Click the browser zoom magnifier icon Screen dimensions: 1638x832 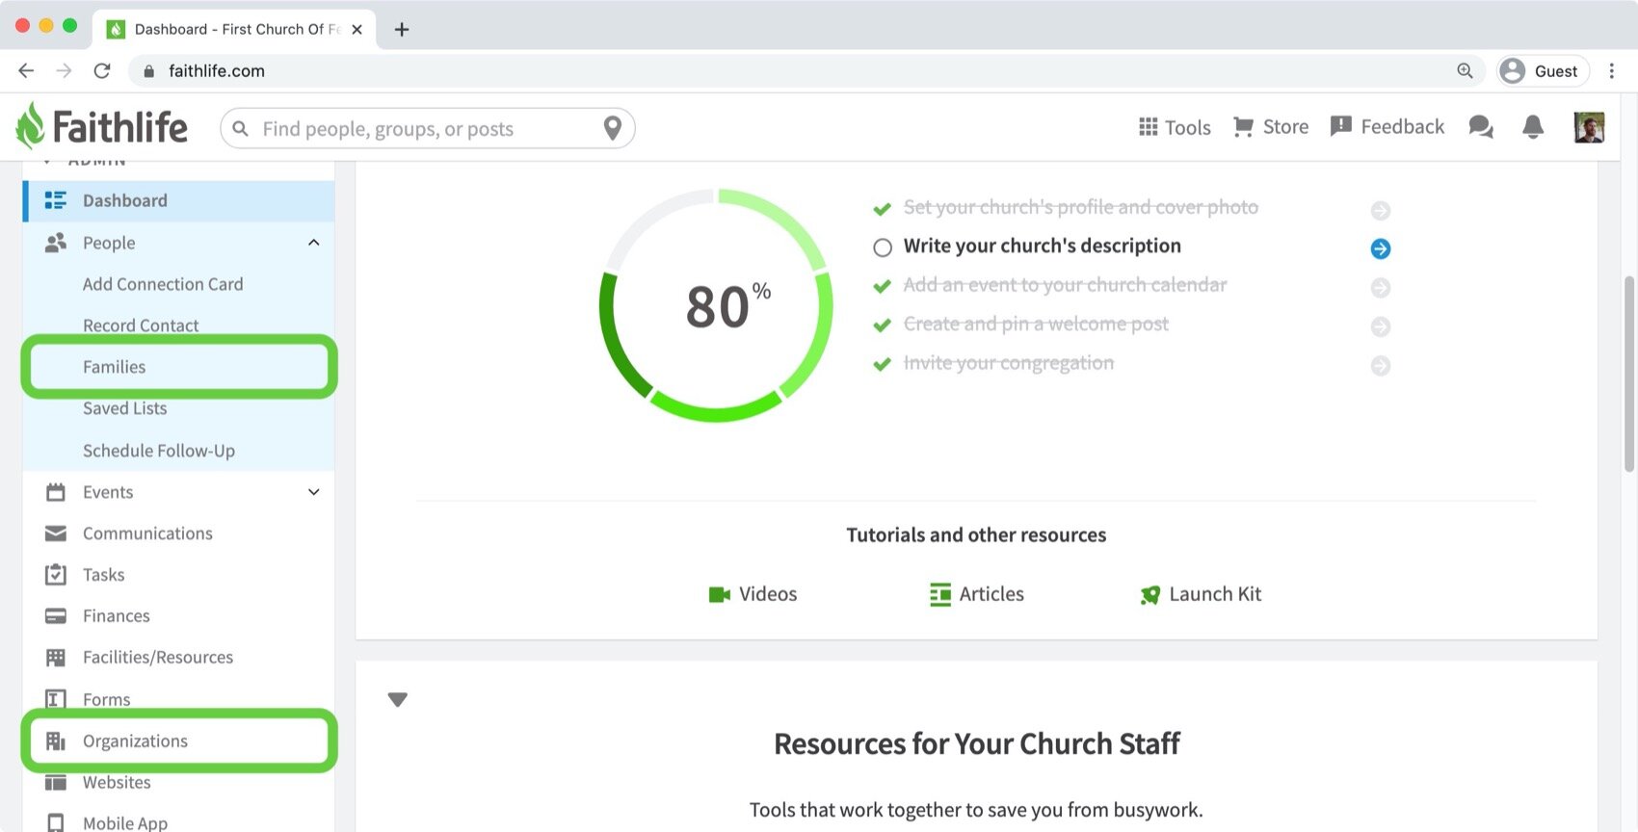(1465, 70)
